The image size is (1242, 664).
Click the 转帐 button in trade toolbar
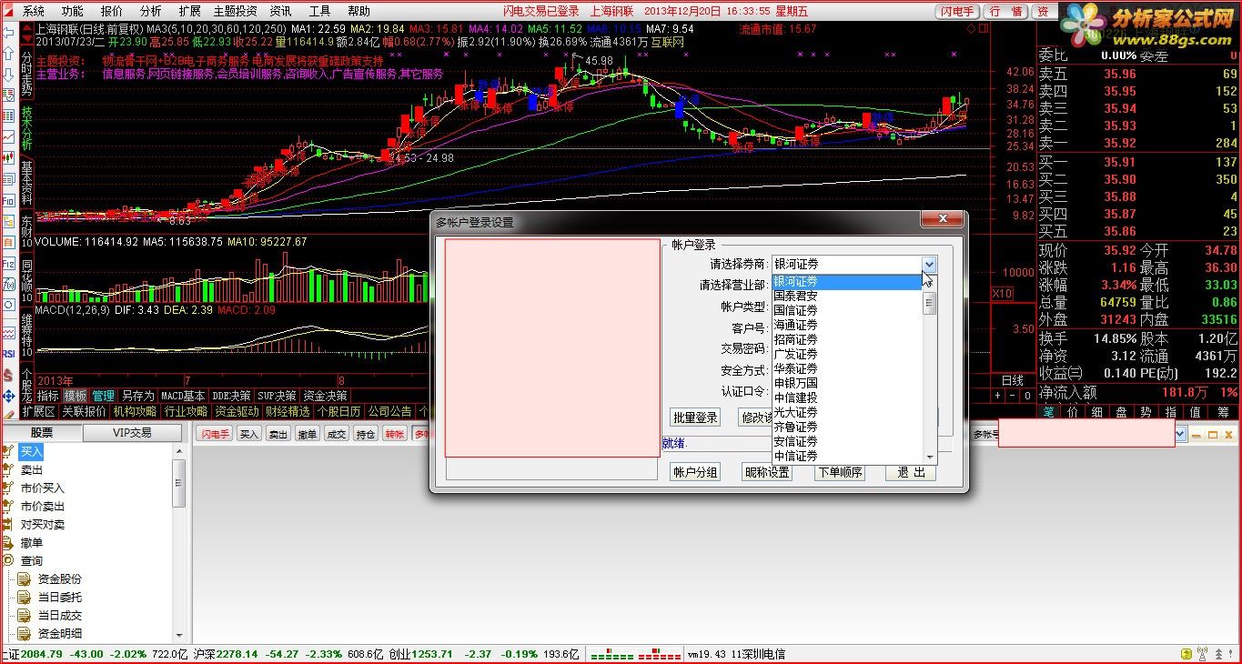395,434
